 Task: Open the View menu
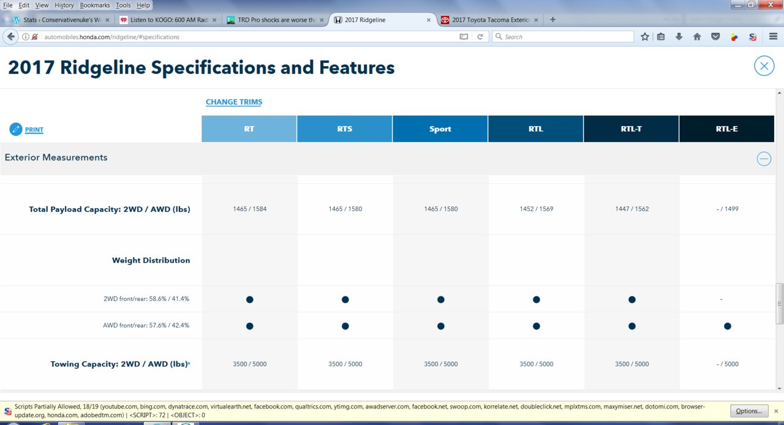42,5
